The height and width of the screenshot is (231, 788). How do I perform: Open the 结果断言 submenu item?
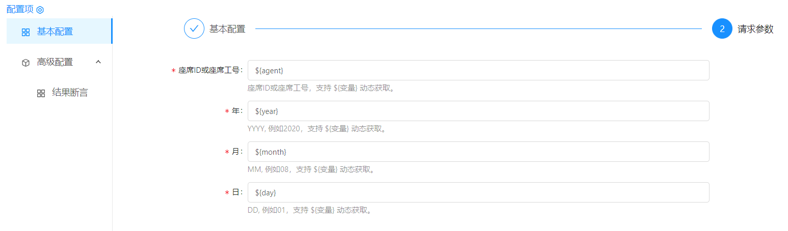point(70,93)
